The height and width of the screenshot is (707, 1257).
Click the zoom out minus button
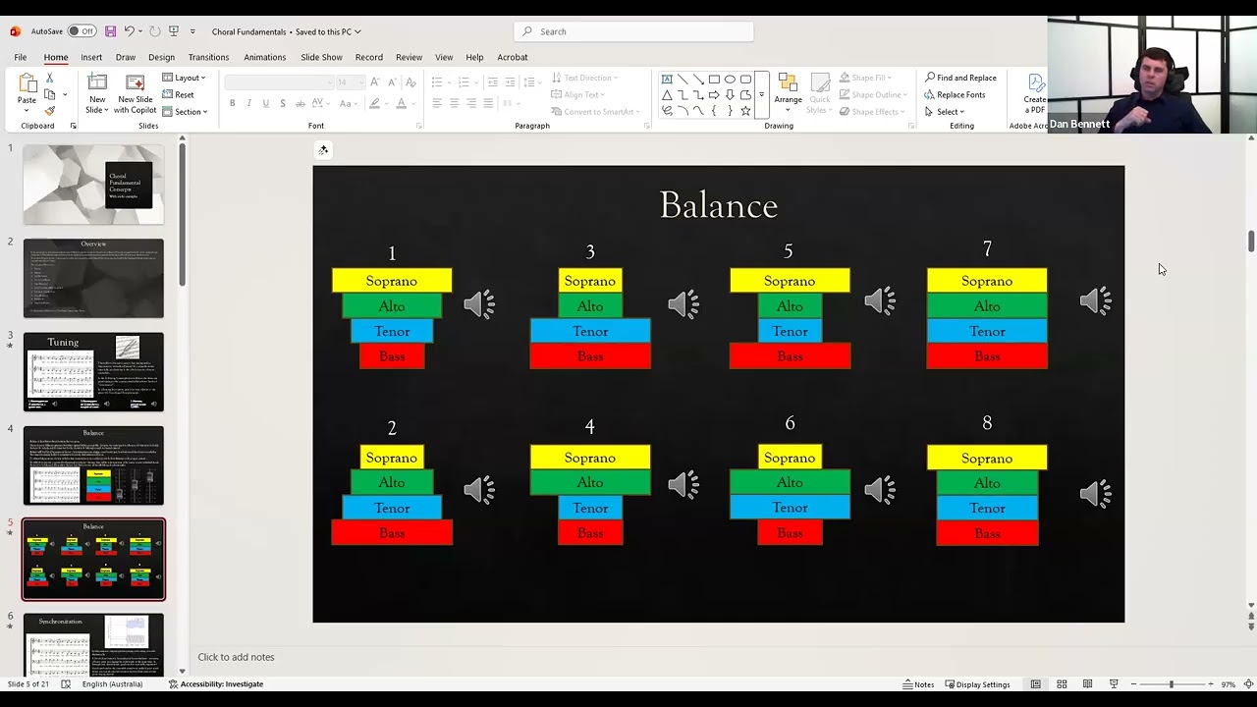(x=1134, y=684)
